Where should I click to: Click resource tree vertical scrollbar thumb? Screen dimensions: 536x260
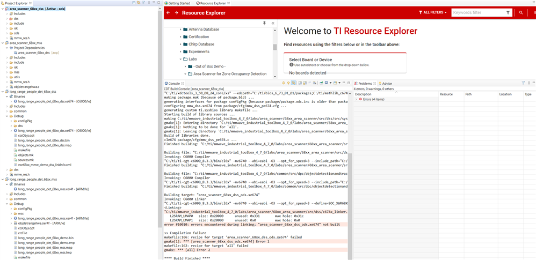[x=275, y=47]
